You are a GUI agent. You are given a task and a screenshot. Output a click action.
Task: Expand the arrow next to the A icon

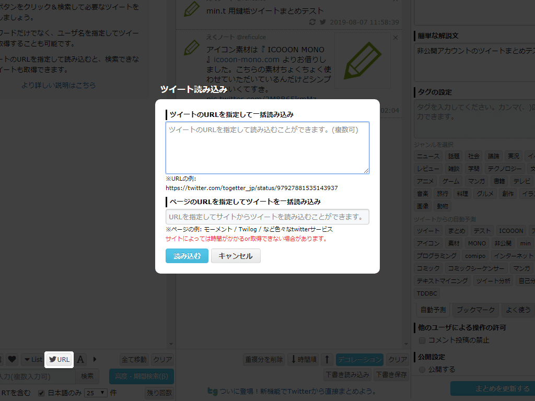click(95, 359)
